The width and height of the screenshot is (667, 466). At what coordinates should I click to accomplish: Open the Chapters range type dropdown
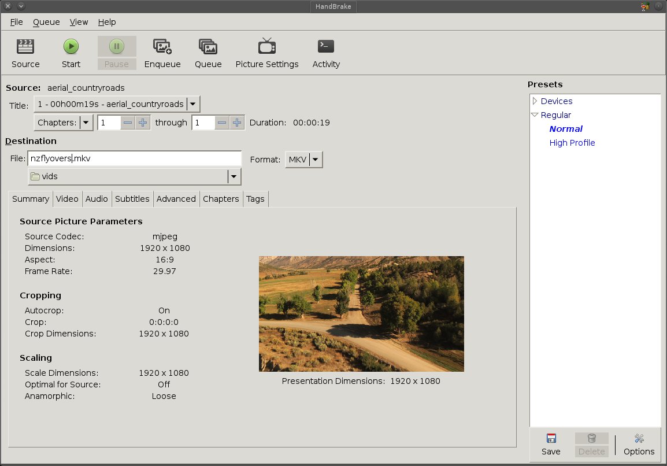[x=86, y=123]
